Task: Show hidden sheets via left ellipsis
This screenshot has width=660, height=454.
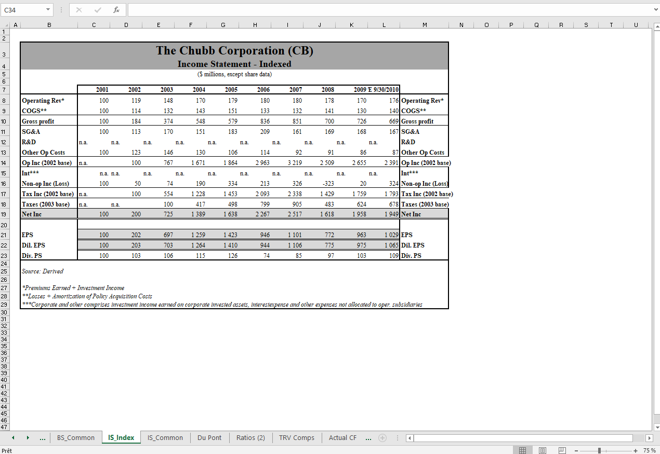Action: point(43,438)
